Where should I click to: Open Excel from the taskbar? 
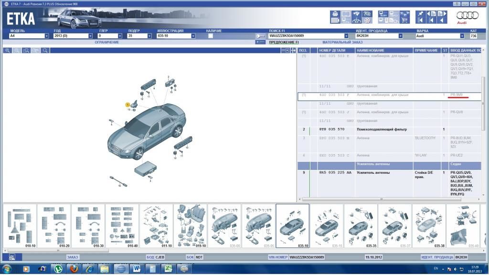click(x=169, y=269)
